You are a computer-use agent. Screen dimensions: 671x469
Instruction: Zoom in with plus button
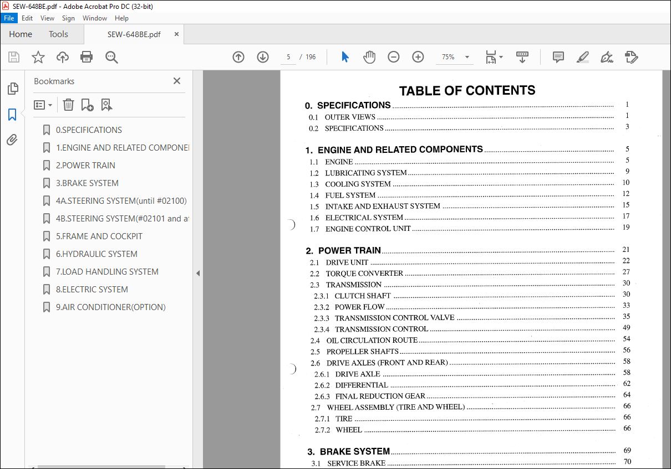[x=418, y=57]
